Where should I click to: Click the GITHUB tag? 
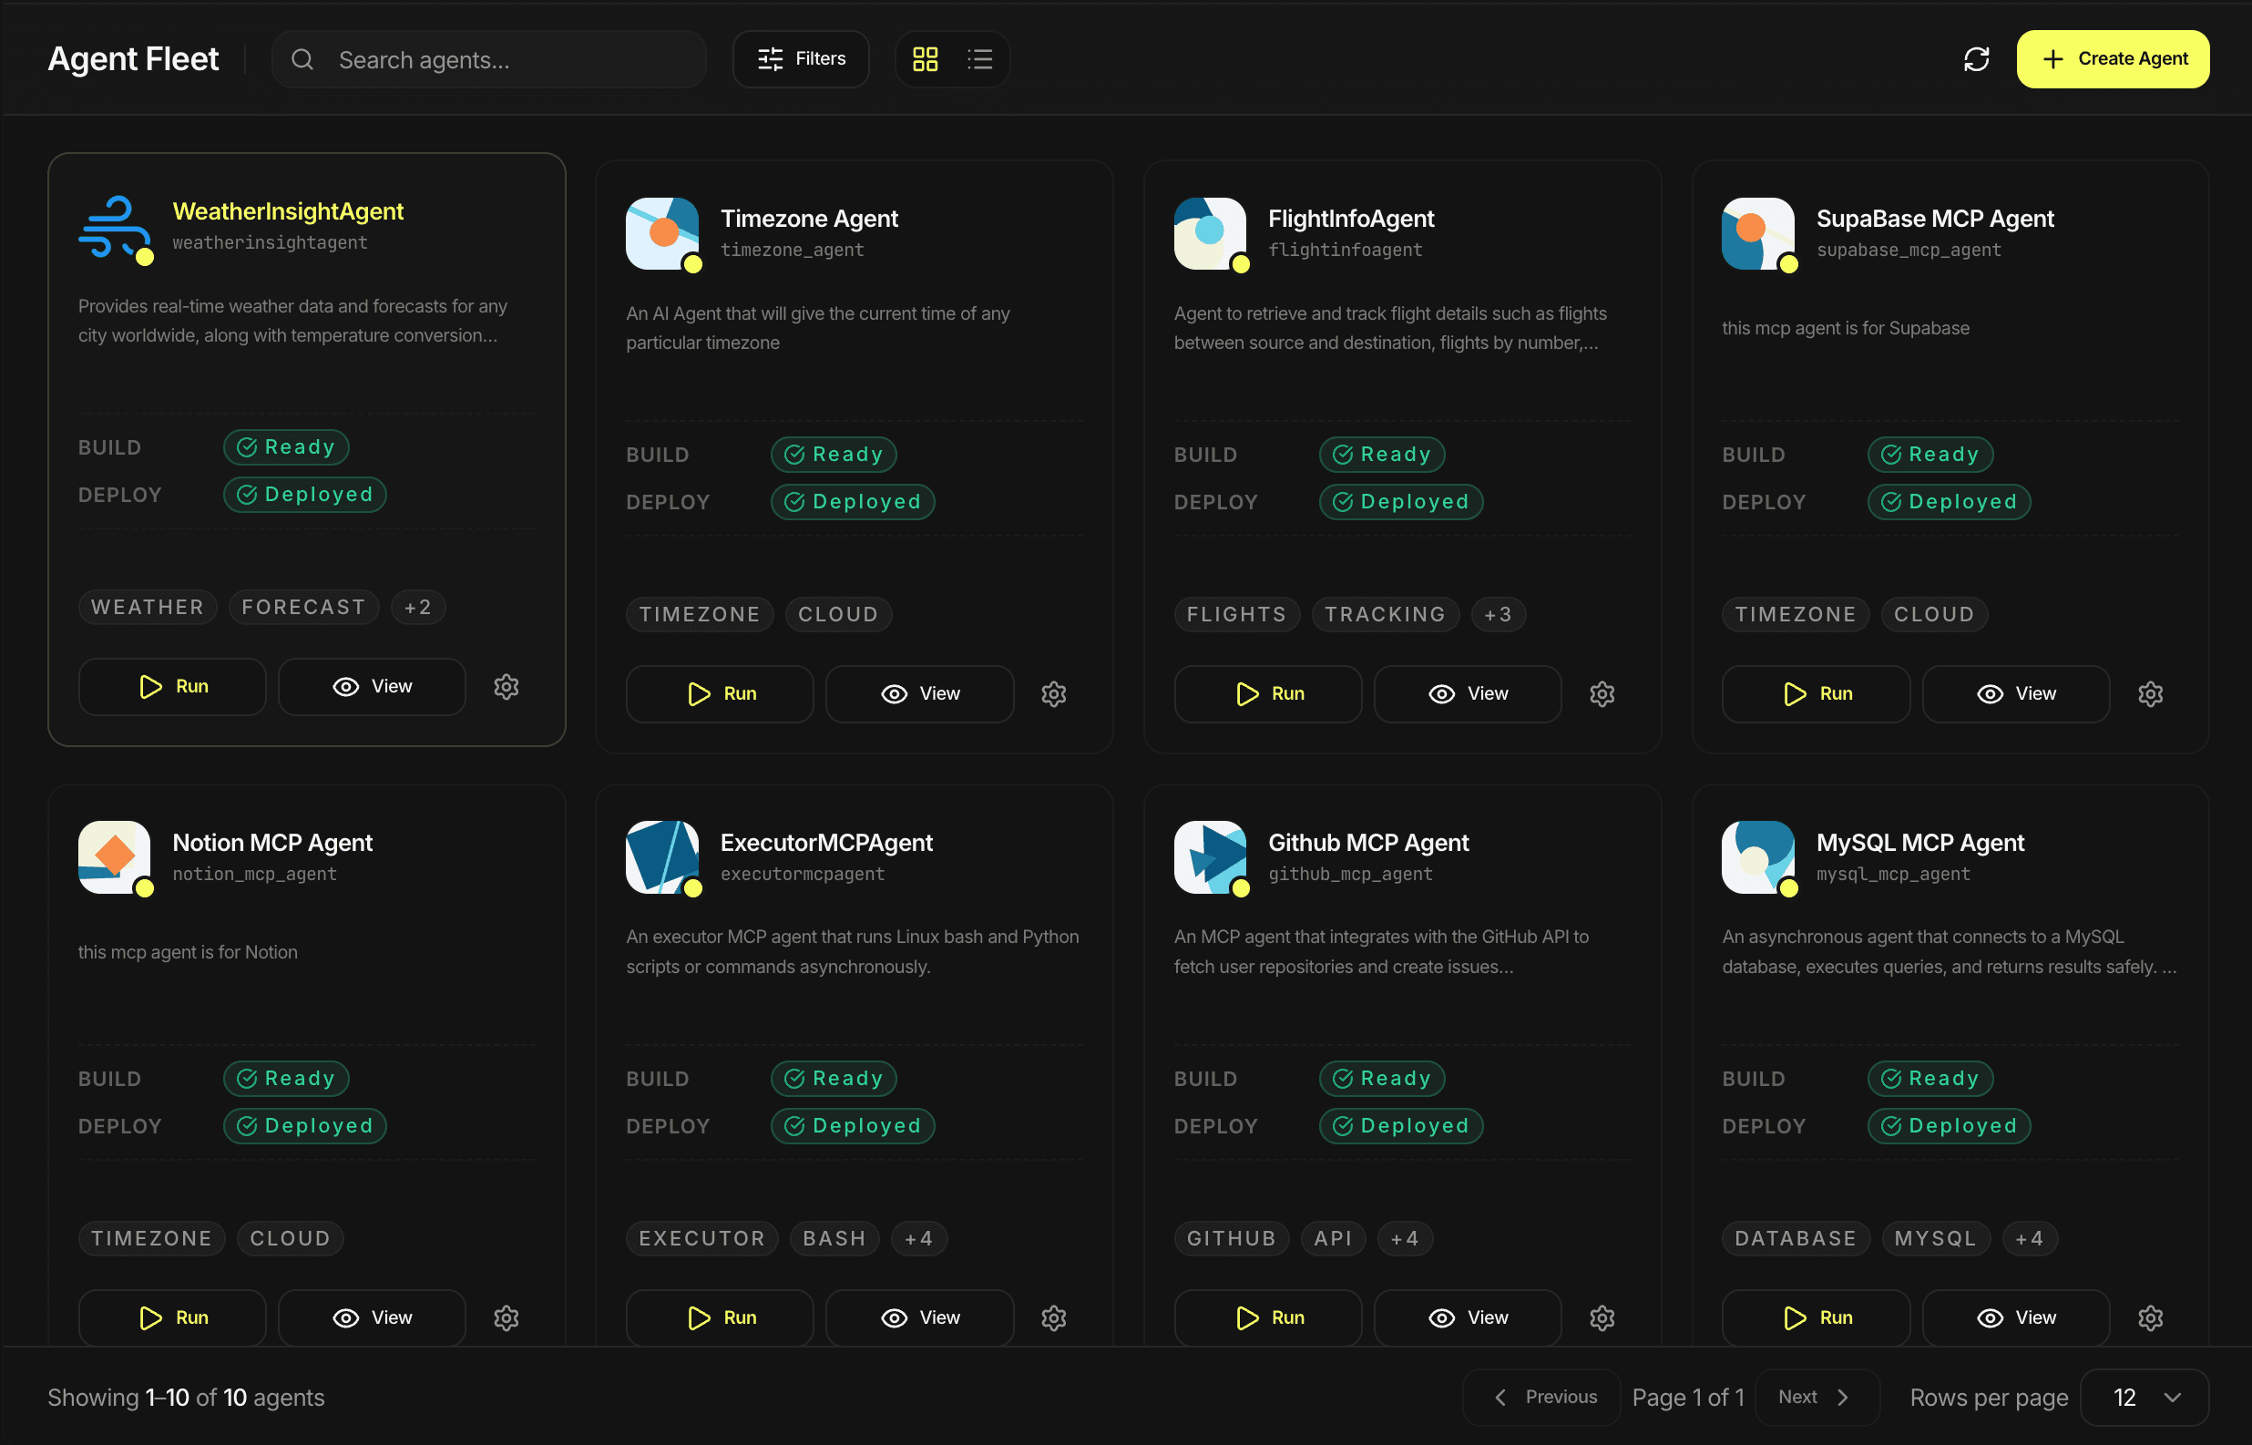click(x=1232, y=1239)
